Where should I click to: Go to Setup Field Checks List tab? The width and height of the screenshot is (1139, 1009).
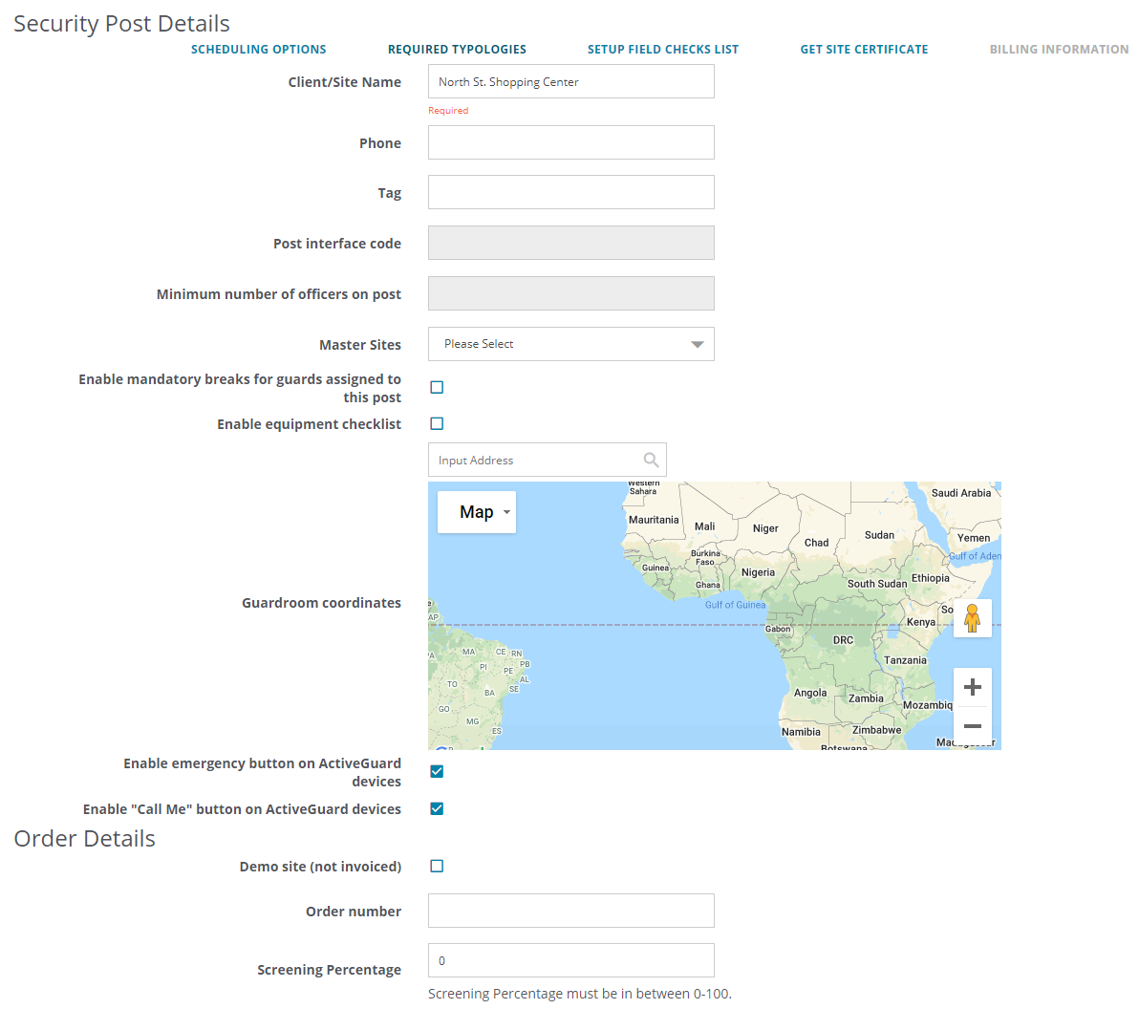(x=663, y=49)
